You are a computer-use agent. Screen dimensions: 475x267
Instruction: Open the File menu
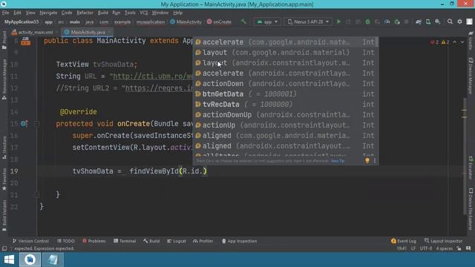[5, 13]
